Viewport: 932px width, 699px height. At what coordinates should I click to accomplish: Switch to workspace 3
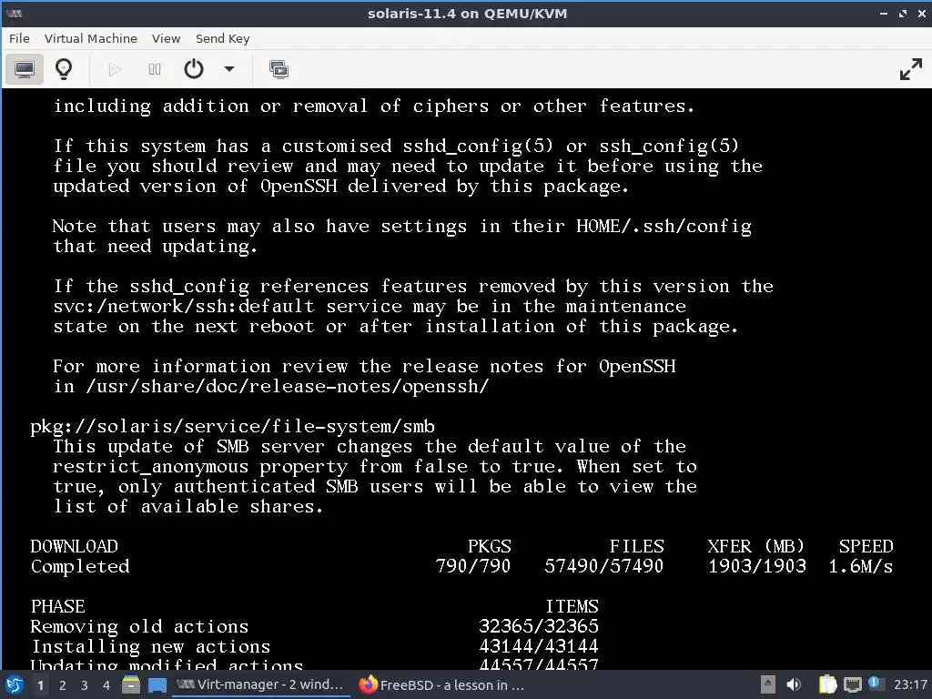tap(85, 685)
